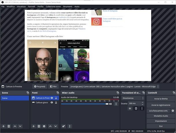This screenshot has height=133, width=176.
Task: Open Mixer audio toolbar three-dot menu
Action: 70,126
